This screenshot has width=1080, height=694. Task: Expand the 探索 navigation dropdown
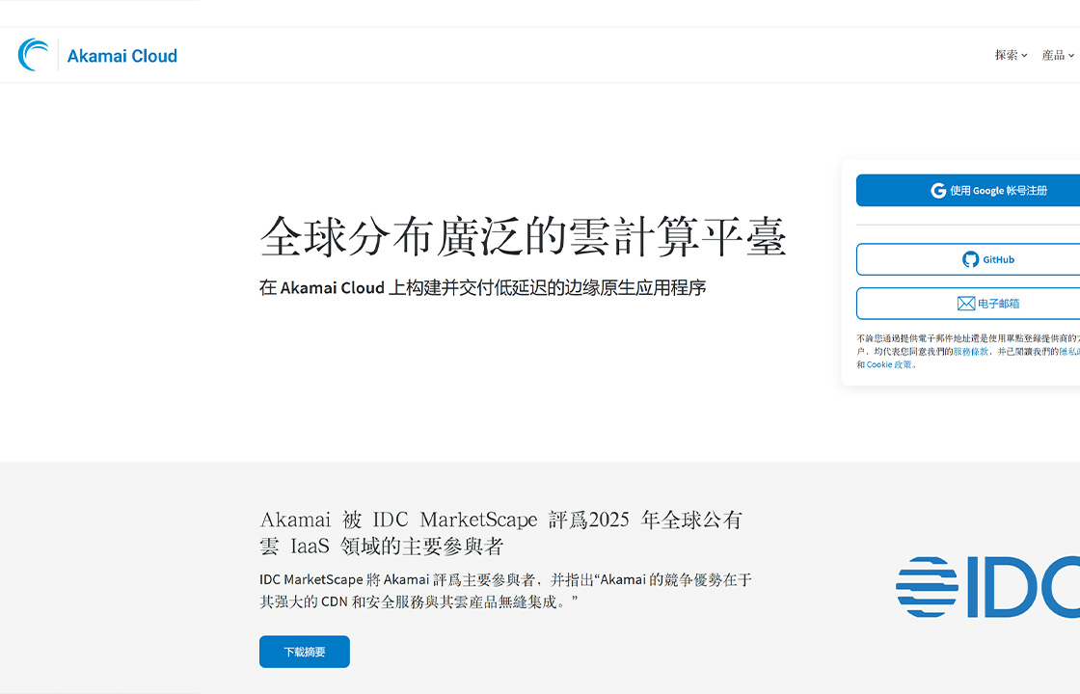[x=1011, y=55]
